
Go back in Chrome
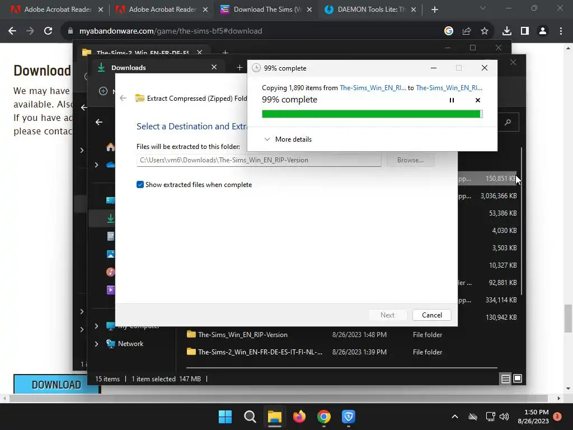(12, 31)
